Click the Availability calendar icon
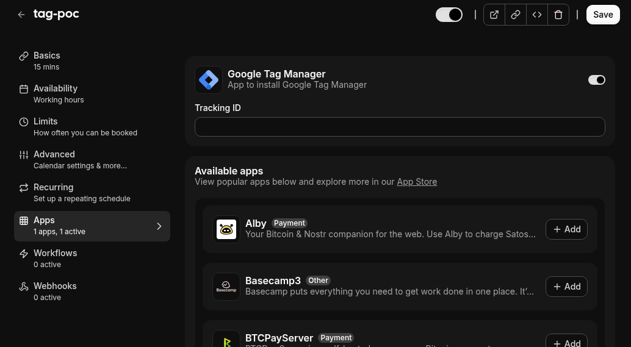Screen dimensions: 631x347 coord(24,89)
